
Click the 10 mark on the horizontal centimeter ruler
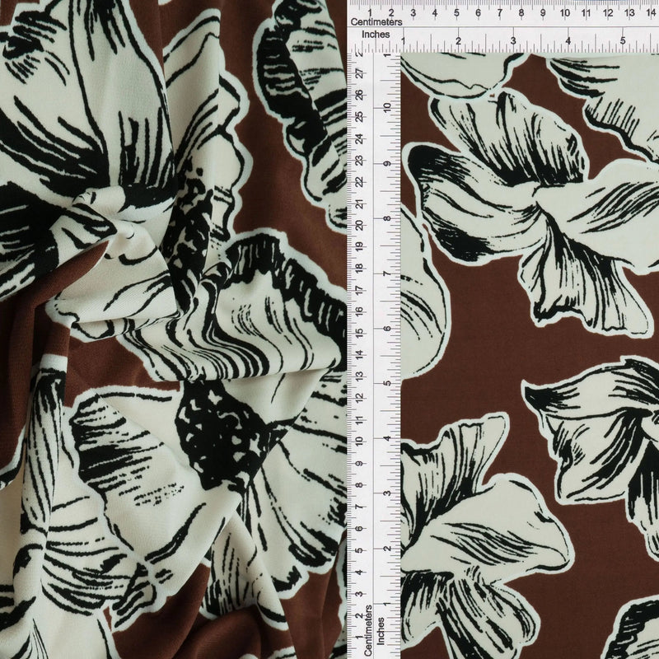(x=564, y=13)
